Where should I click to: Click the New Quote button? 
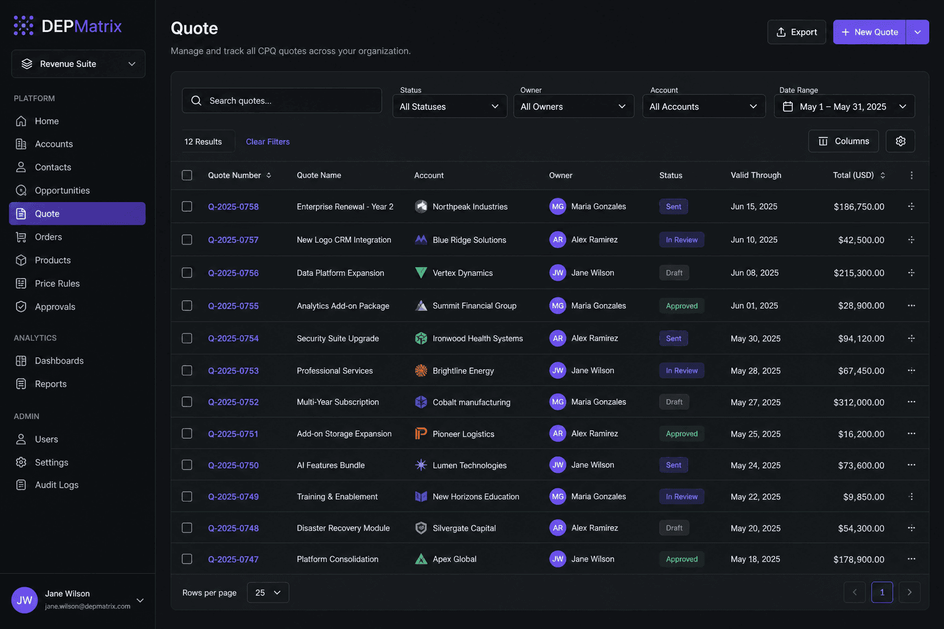870,32
